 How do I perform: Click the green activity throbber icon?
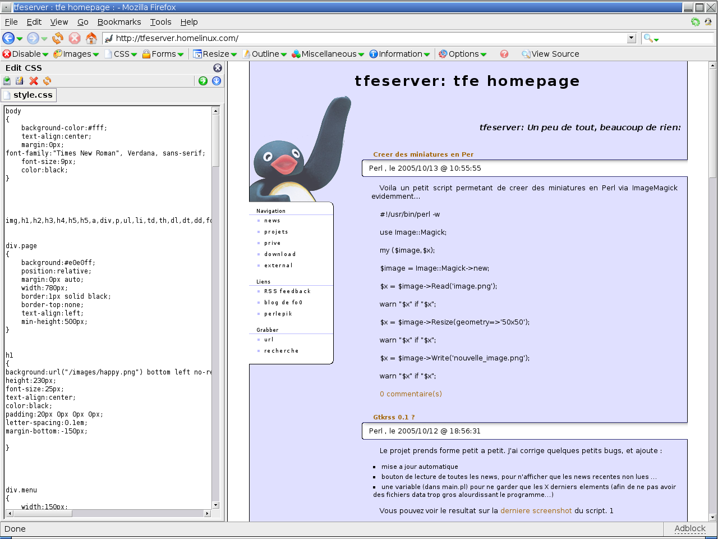tap(696, 22)
